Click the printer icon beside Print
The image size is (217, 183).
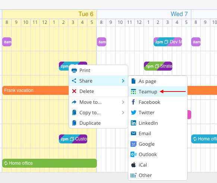coord(74,71)
